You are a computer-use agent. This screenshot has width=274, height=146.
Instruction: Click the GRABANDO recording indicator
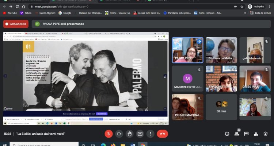[x=16, y=24]
